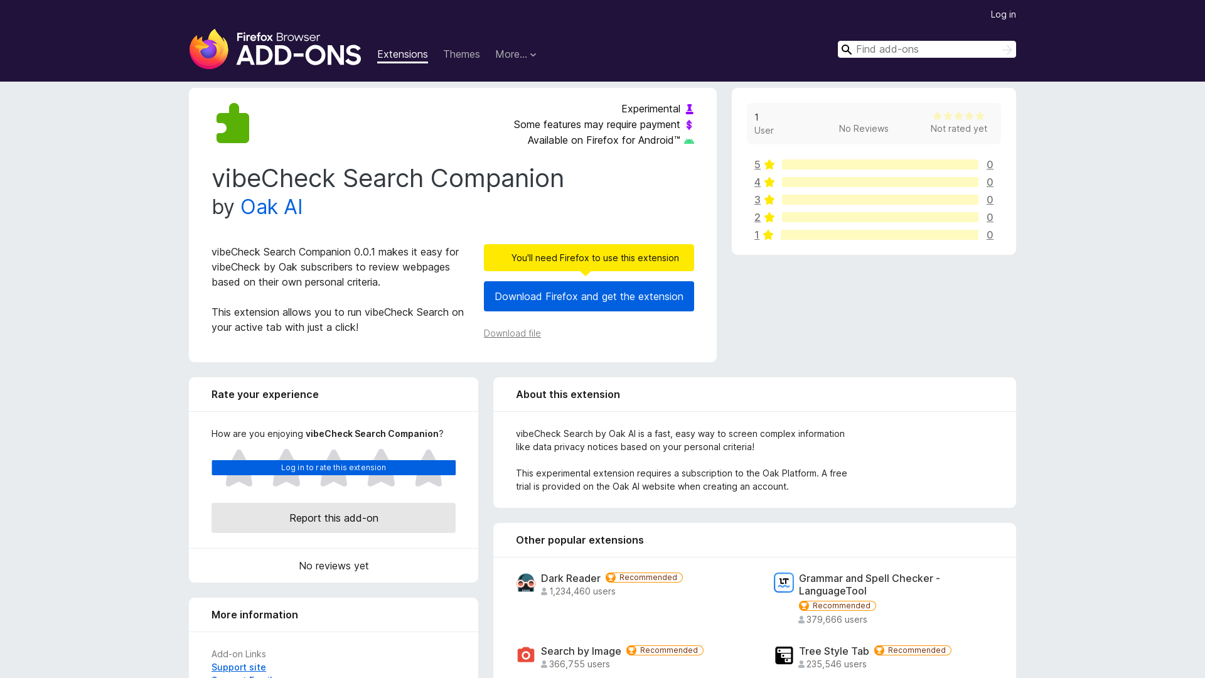1205x678 pixels.
Task: Click the 2-star rating bar
Action: pos(880,217)
